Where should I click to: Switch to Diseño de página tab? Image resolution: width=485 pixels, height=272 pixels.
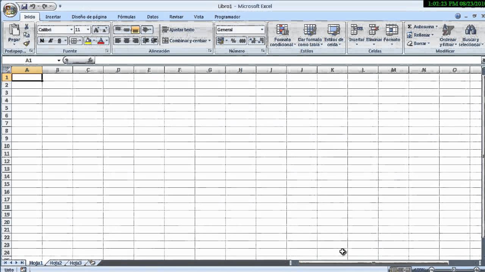point(89,17)
